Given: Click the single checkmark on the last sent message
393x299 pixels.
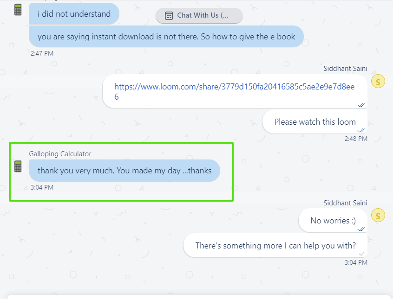Looking at the screenshot, I should point(361,254).
